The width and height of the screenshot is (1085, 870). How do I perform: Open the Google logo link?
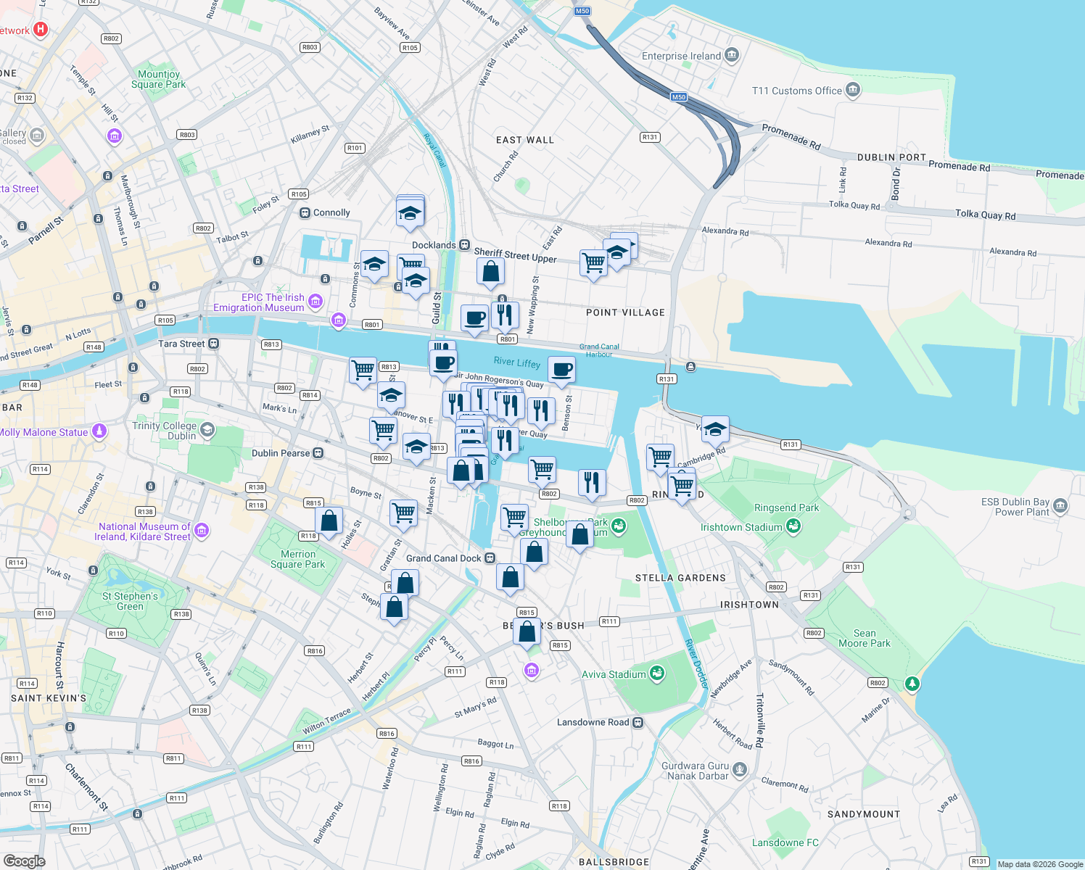coord(23,862)
